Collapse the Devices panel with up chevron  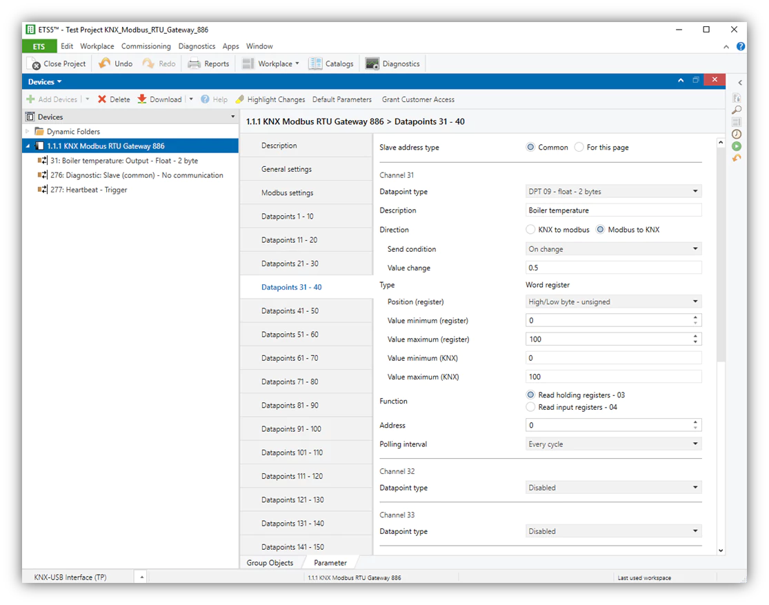[x=681, y=80]
